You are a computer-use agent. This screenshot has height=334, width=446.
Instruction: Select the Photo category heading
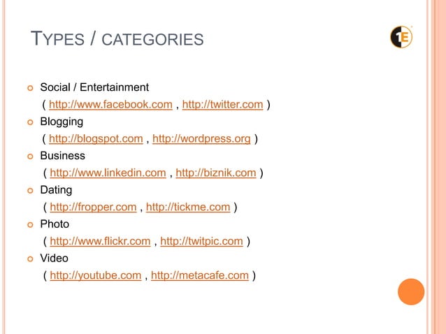point(55,224)
